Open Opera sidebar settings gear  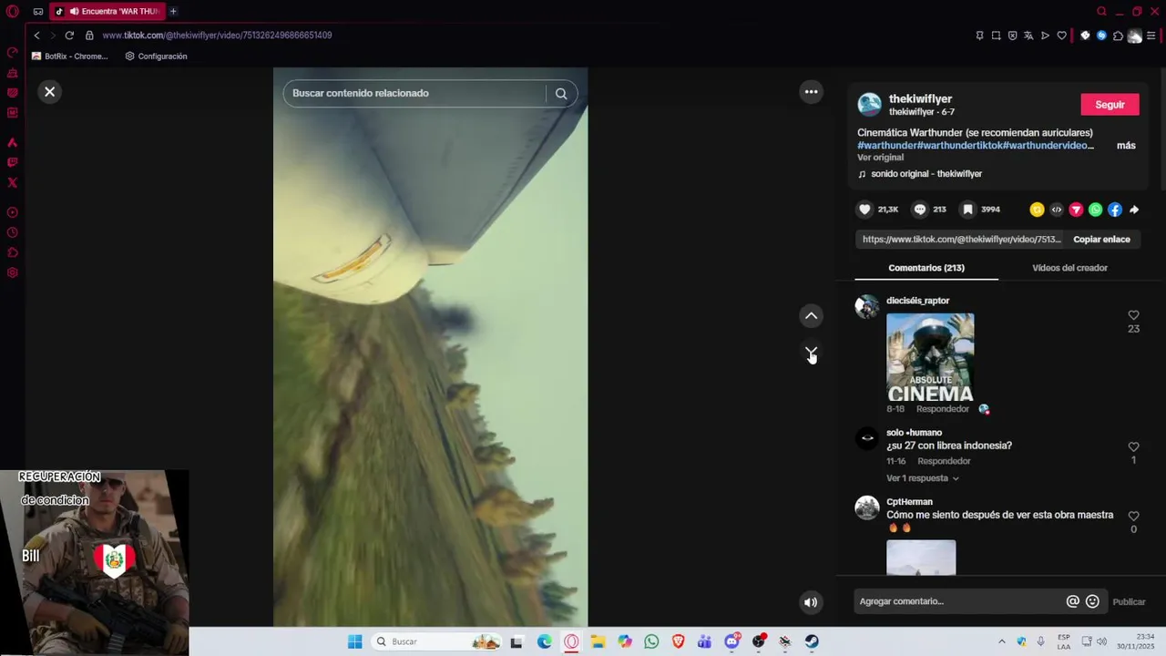[x=13, y=272]
